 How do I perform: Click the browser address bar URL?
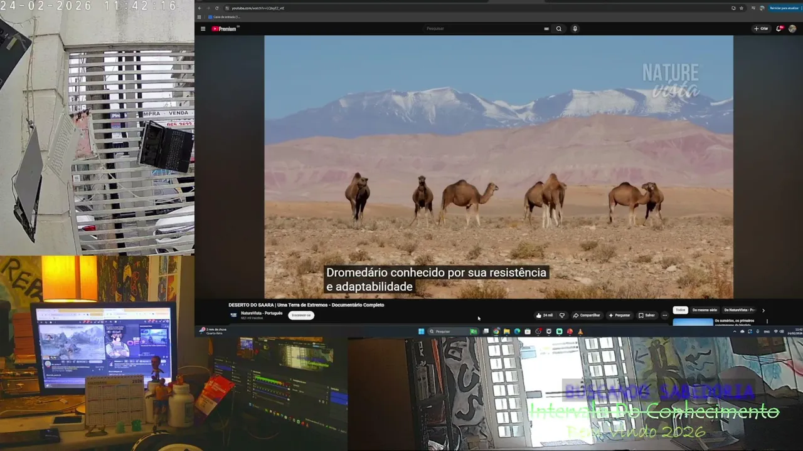pyautogui.click(x=258, y=8)
